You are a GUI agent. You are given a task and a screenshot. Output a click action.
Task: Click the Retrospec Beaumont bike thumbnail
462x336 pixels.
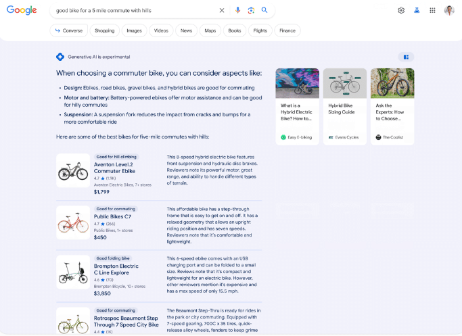(73, 321)
